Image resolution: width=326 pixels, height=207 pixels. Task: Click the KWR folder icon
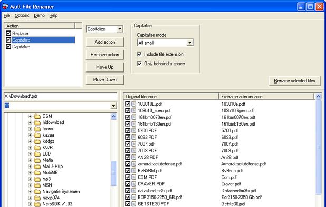coord(37,148)
